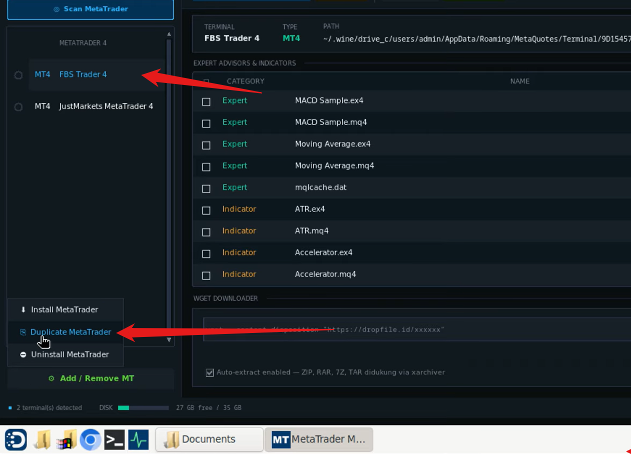The image size is (631, 454).
Task: Choose Install MetaTrader from the menu
Action: (x=66, y=309)
